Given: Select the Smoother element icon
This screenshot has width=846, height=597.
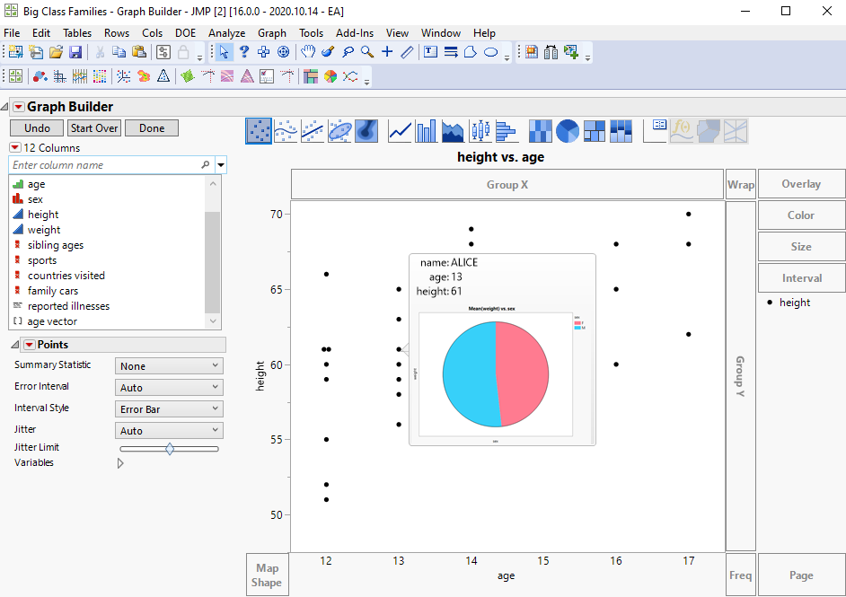Looking at the screenshot, I should (286, 130).
